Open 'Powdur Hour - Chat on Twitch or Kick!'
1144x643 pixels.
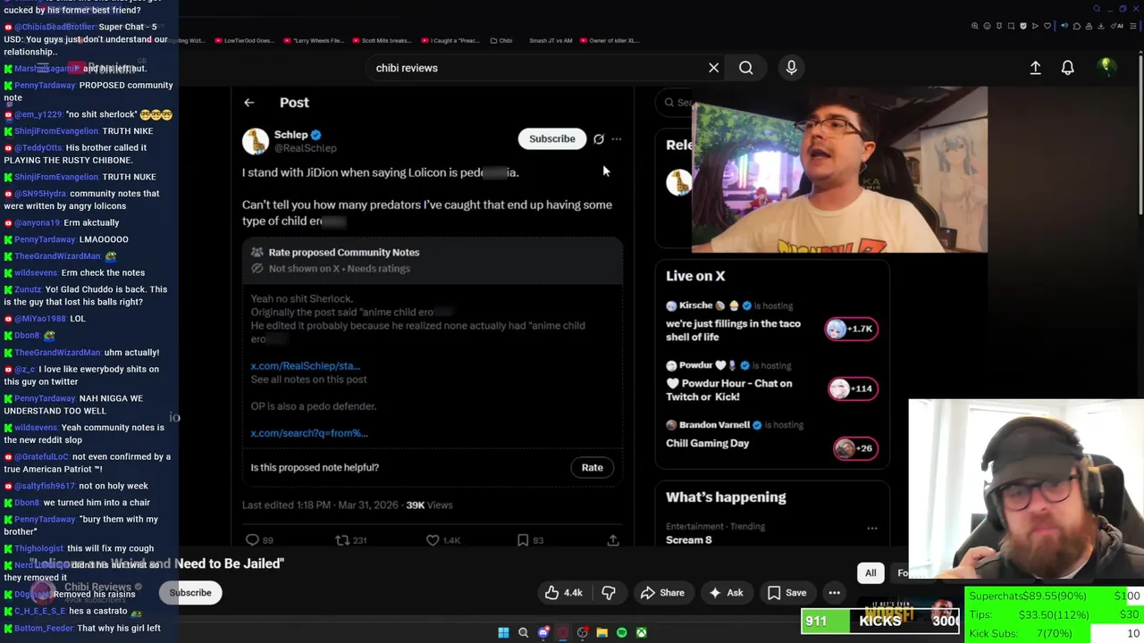728,390
